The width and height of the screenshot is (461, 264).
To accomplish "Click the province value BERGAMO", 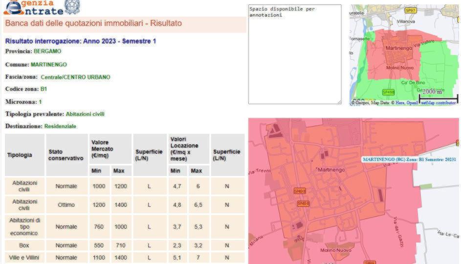I will coord(47,51).
